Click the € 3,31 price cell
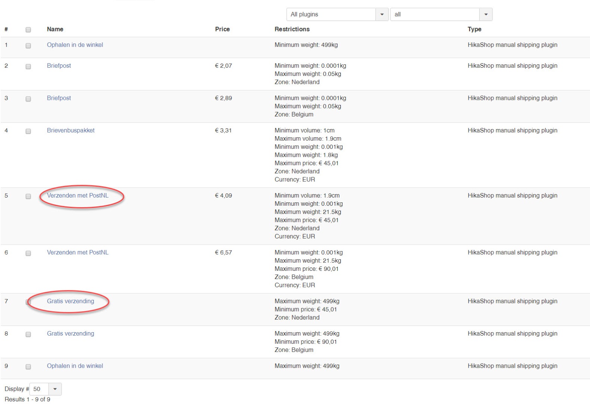This screenshot has height=404, width=590. 223,131
